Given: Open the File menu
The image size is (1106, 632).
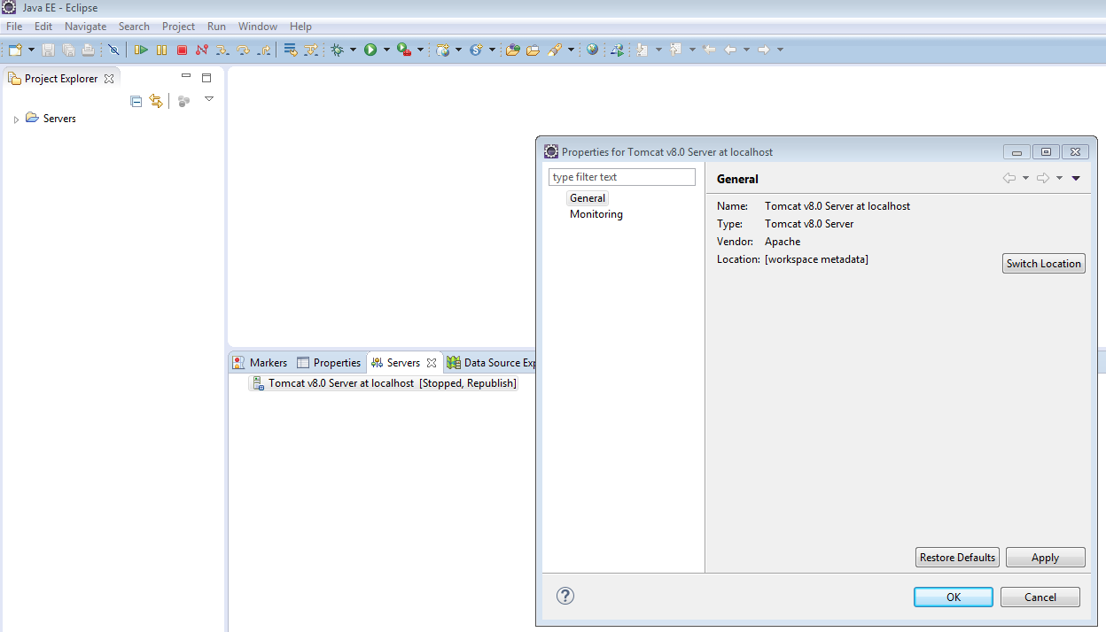Looking at the screenshot, I should tap(14, 27).
